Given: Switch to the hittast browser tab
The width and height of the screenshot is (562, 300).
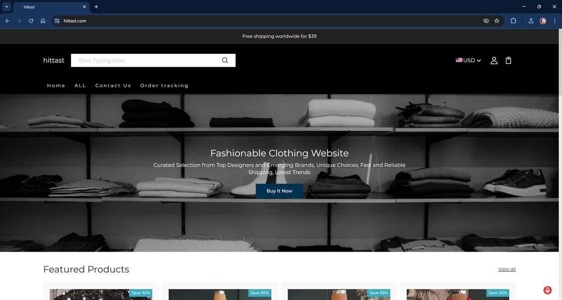Looking at the screenshot, I should 45,6.
